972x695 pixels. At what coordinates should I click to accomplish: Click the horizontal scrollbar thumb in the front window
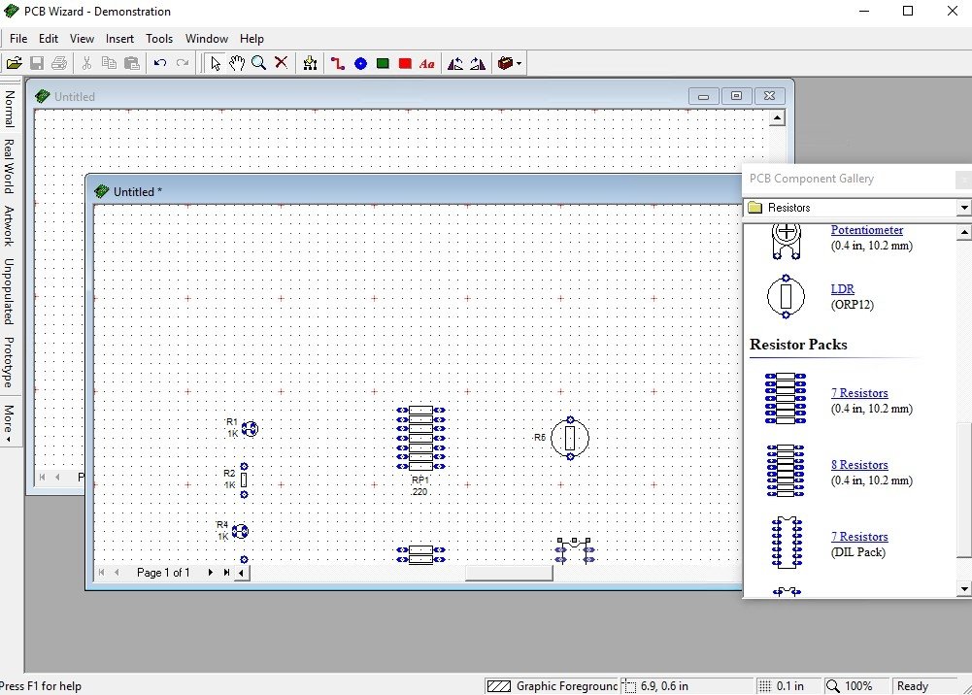(x=509, y=573)
